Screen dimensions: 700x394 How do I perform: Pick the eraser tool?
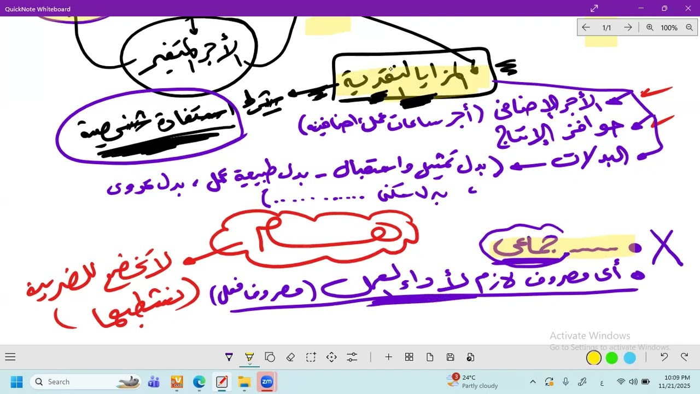(x=290, y=357)
